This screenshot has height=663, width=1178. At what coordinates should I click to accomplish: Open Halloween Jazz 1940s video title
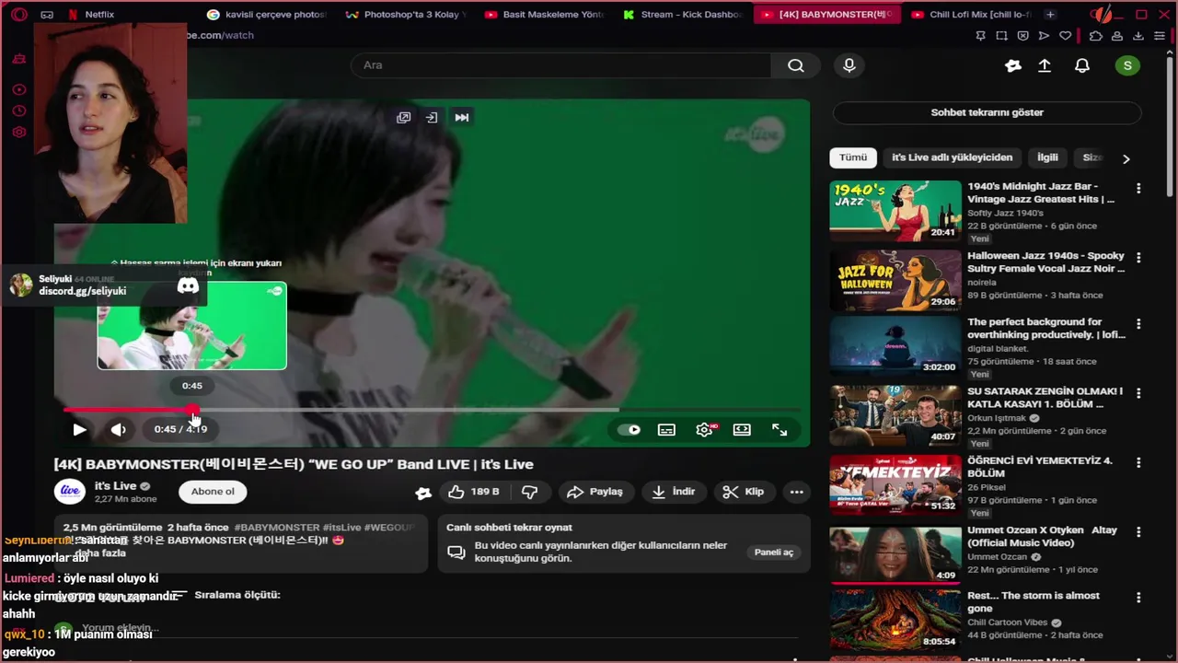[x=1045, y=262]
